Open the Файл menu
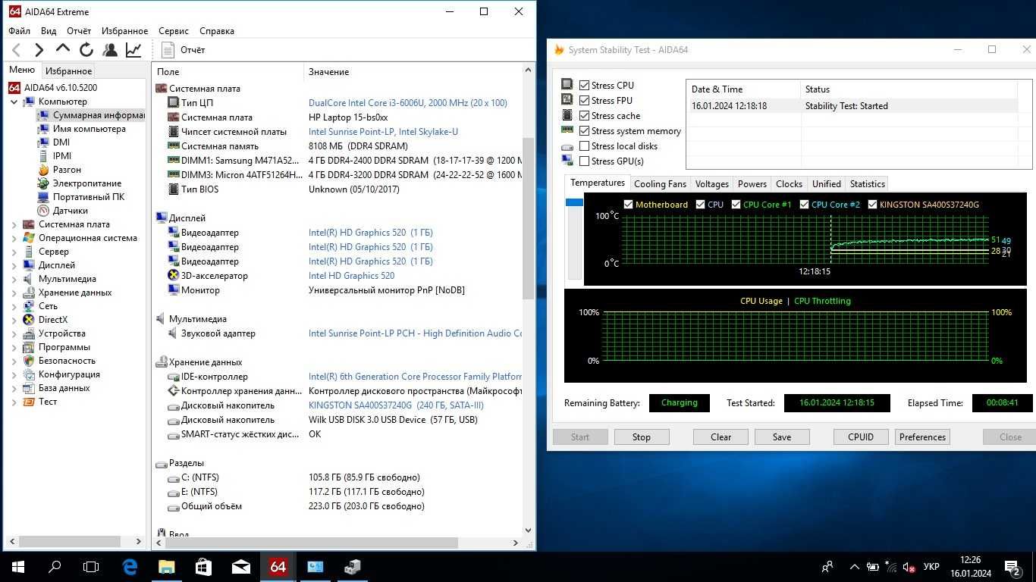The image size is (1036, 582). coord(20,31)
